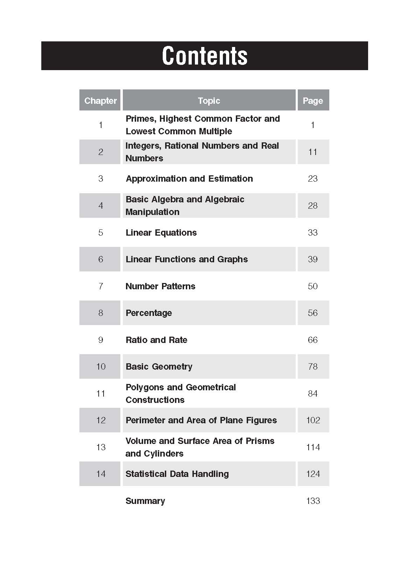Go to Volume and Surface Area topic
This screenshot has height=580, width=408.
[x=200, y=447]
